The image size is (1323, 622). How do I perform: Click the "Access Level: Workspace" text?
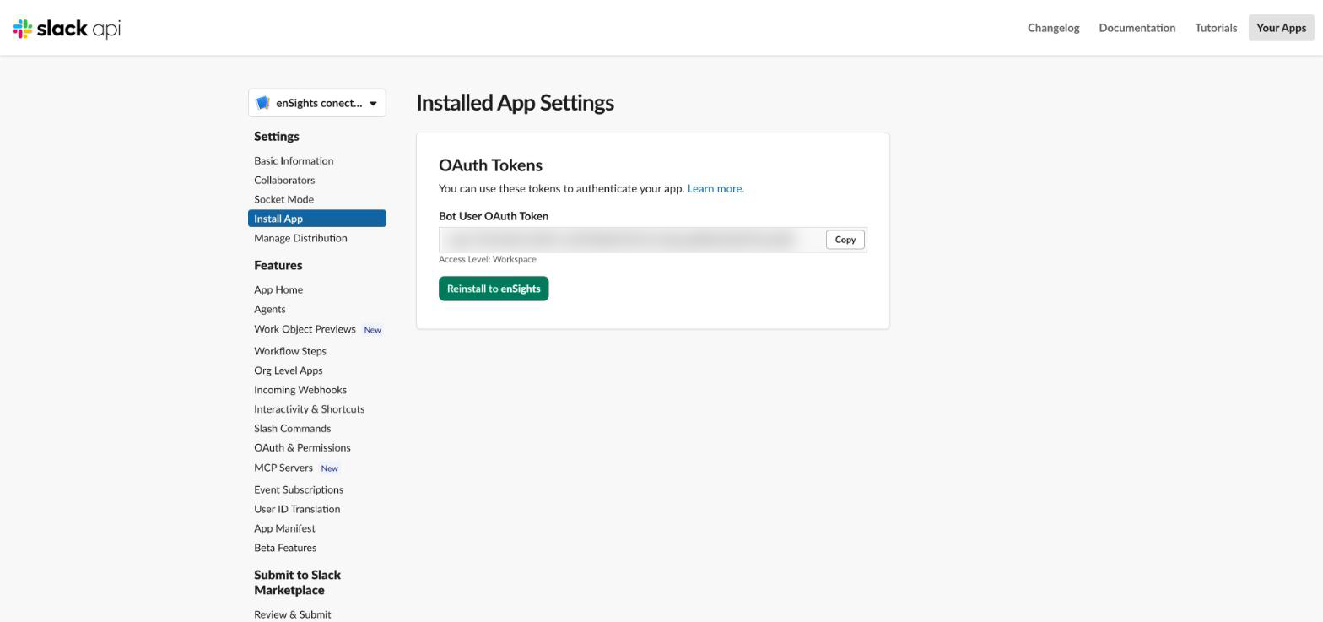tap(488, 259)
